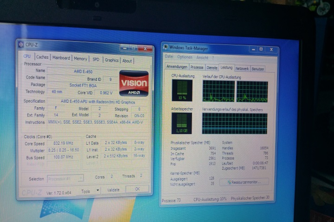This screenshot has height=222, width=334.
Task: Select the SPD tab
Action: (x=96, y=60)
